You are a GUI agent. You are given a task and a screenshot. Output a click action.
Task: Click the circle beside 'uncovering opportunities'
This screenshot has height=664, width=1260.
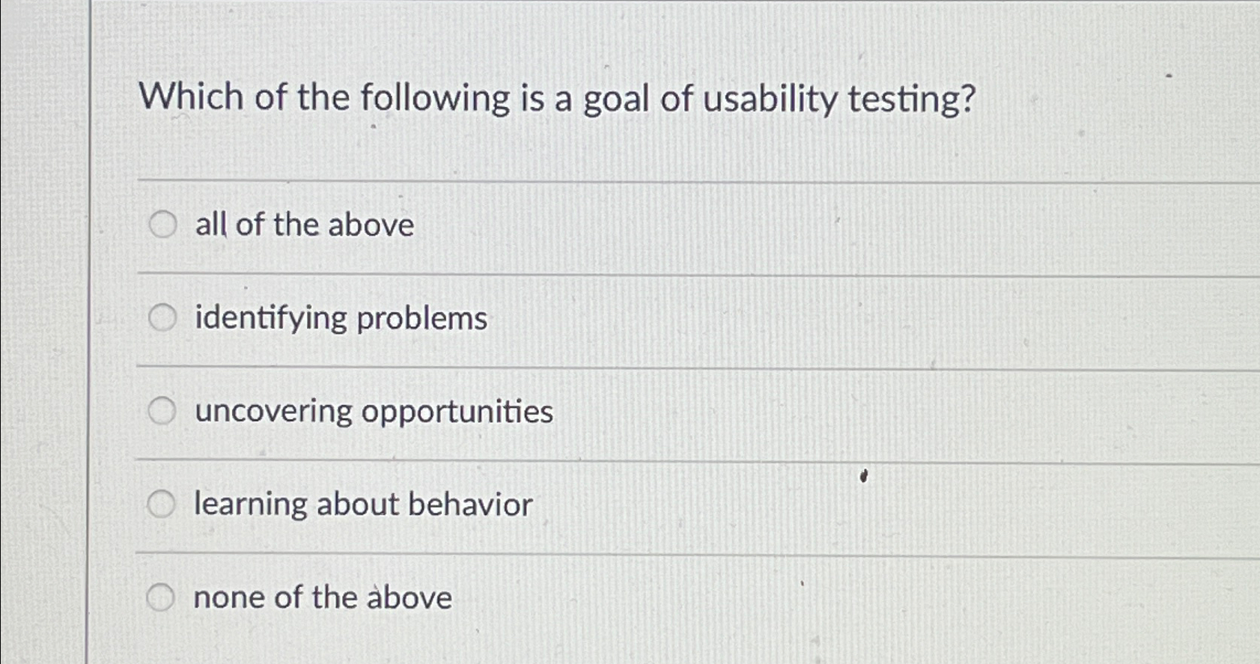click(x=161, y=410)
